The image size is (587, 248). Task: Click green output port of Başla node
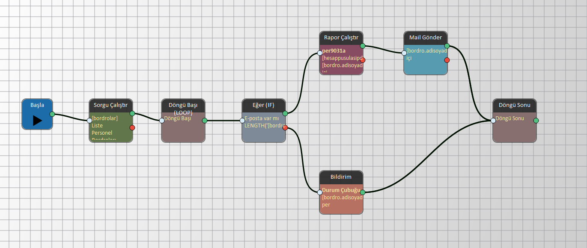tap(52, 114)
